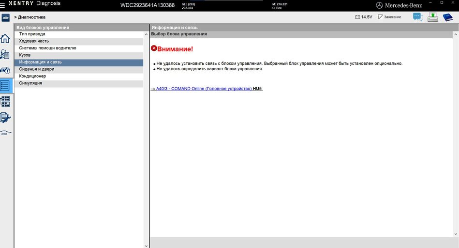The width and height of the screenshot is (459, 248).
Task: Click the Диагностика breadcrumb
Action: (31, 17)
